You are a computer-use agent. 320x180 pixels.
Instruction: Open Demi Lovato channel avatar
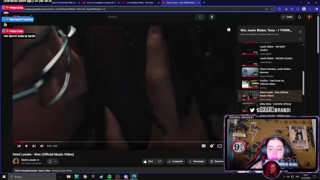click(x=16, y=161)
